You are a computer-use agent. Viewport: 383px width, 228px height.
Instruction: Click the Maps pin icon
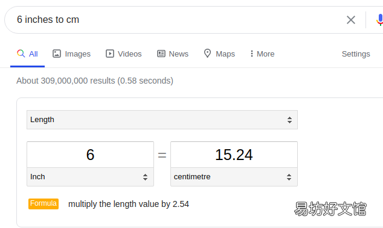tap(207, 54)
